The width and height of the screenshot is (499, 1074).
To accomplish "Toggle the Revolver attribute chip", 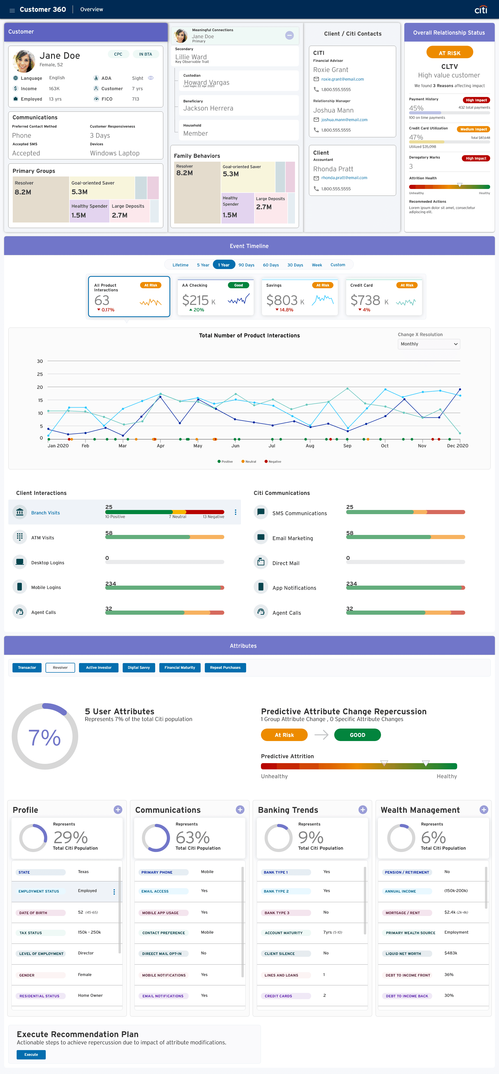I will click(x=60, y=667).
